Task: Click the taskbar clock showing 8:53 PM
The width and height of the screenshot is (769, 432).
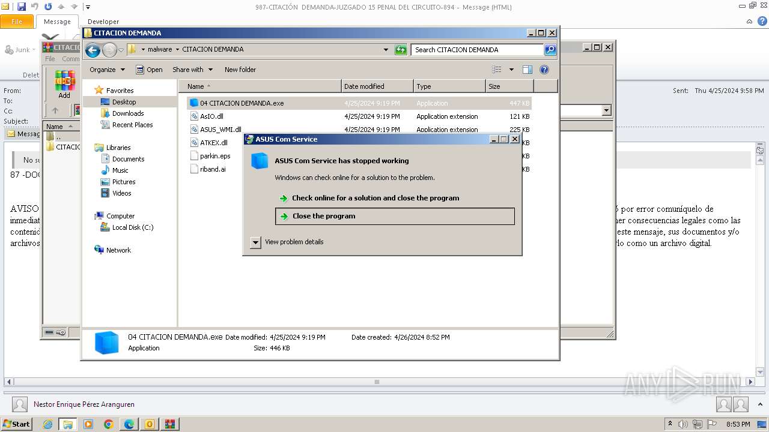Action: point(738,424)
